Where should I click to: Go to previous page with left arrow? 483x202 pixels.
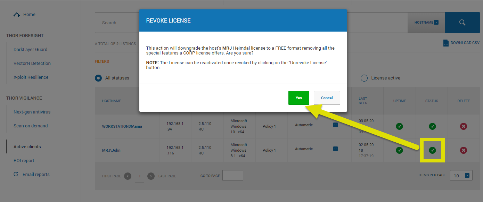click(128, 176)
